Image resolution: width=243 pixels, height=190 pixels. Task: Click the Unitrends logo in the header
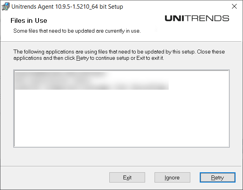click(197, 18)
